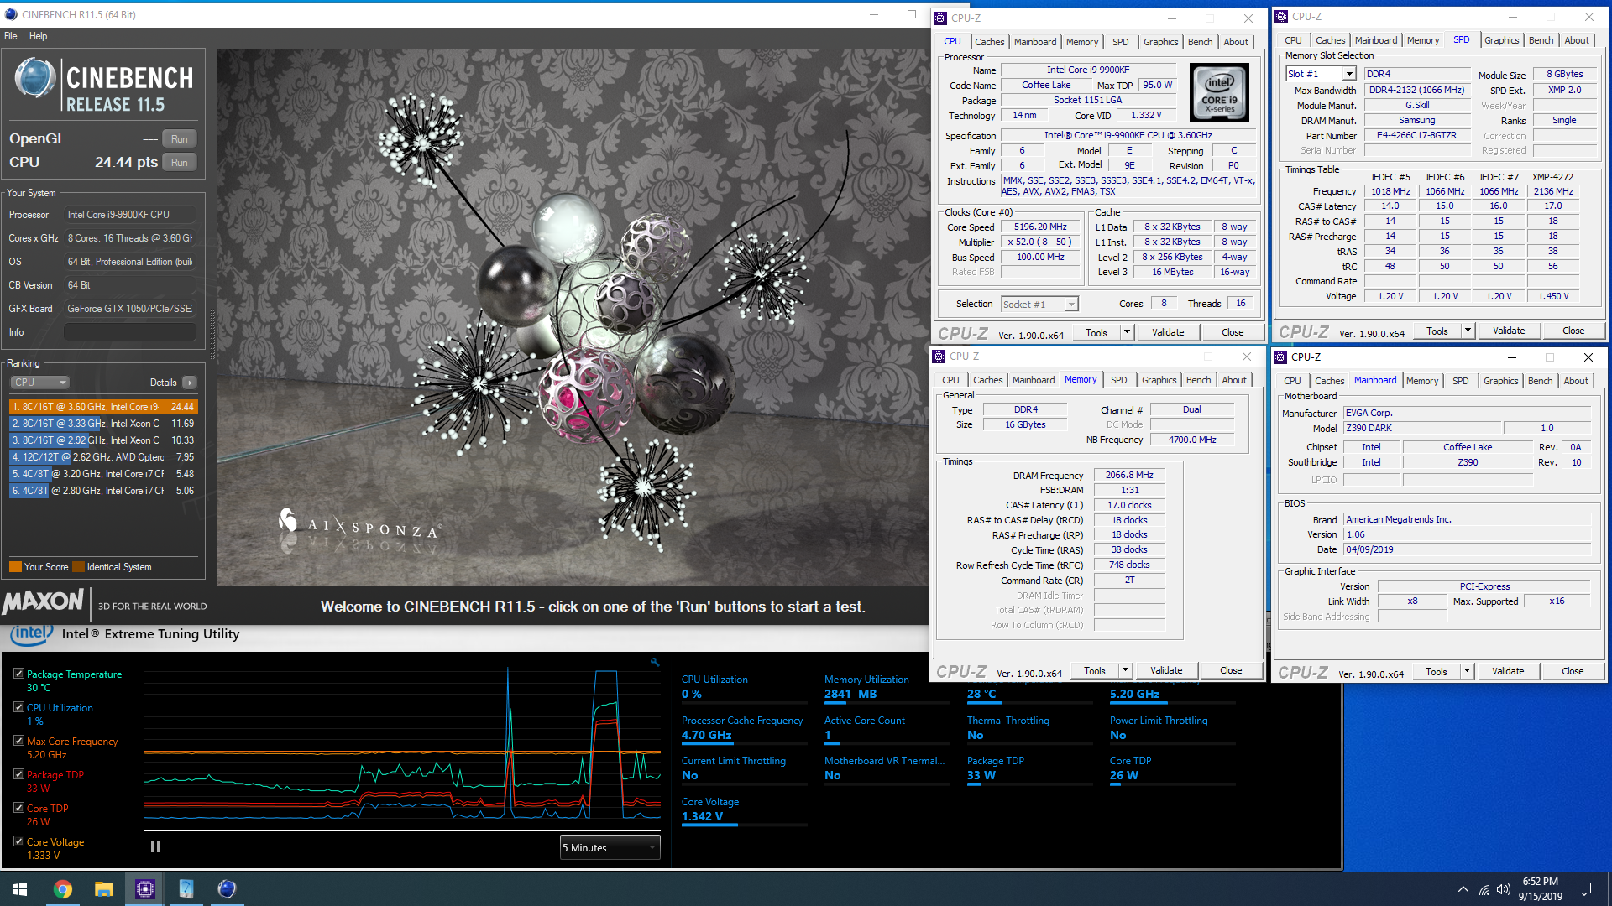1612x906 pixels.
Task: Open the Windows Start menu
Action: tap(20, 889)
